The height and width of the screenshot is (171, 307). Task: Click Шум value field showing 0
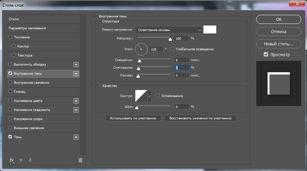181,107
